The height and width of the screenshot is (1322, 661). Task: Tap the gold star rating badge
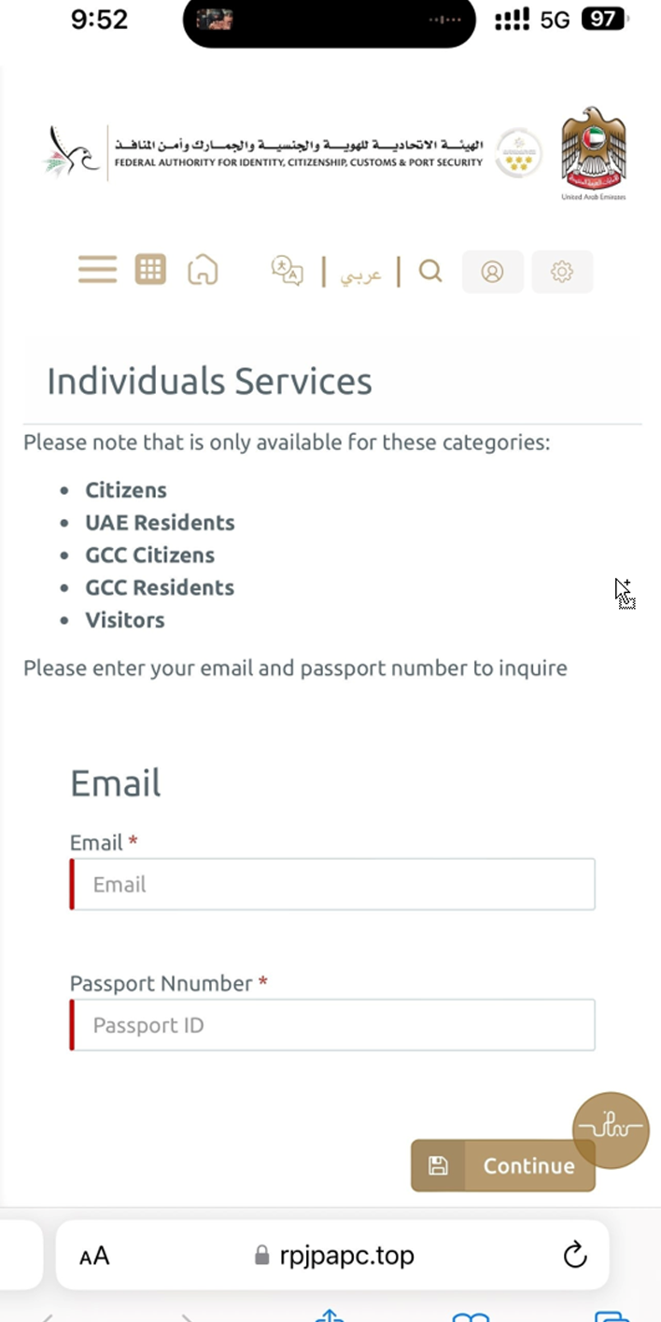tap(518, 153)
